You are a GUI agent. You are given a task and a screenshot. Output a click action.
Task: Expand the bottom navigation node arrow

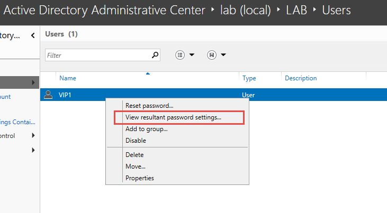(33, 150)
